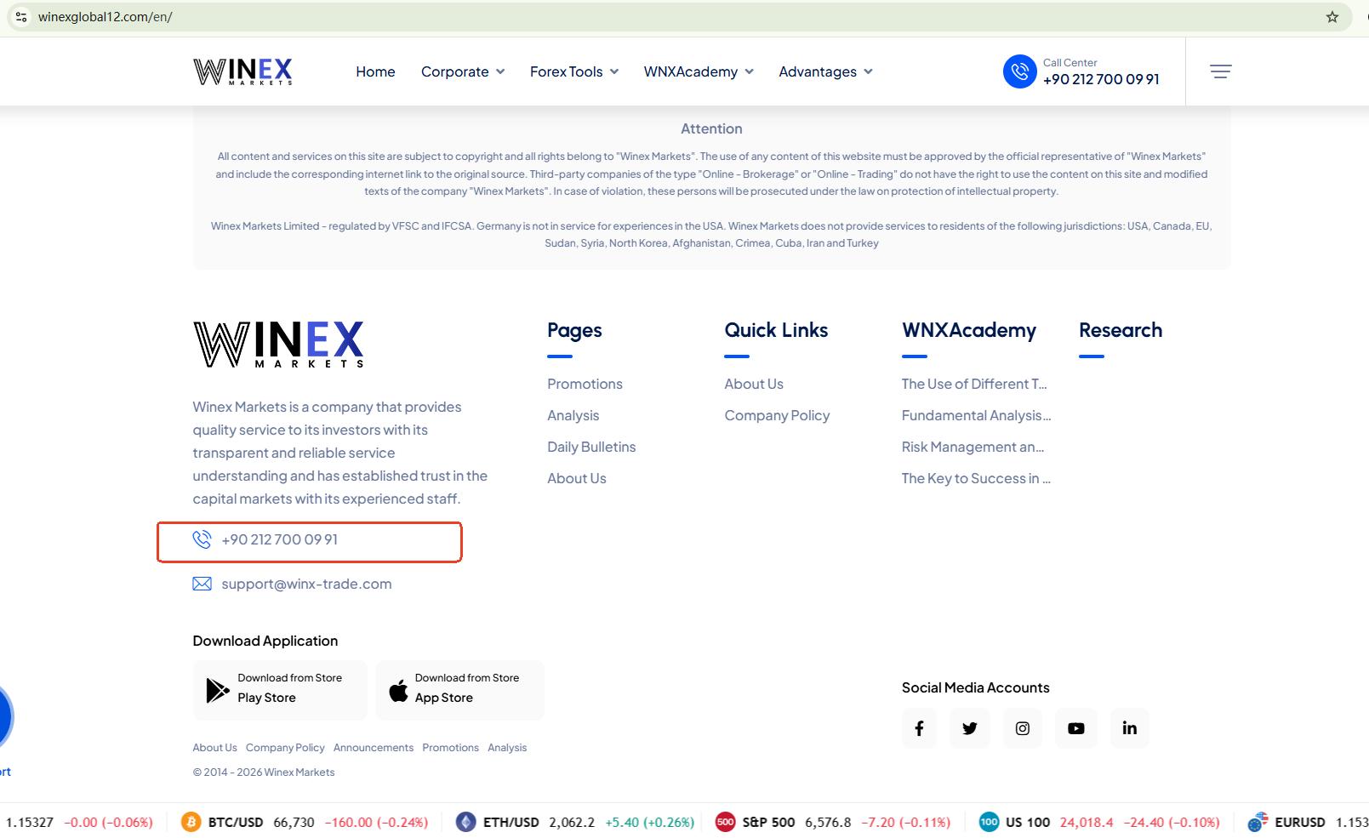Open the LinkedIn social media page
The image size is (1369, 838).
coord(1130,728)
